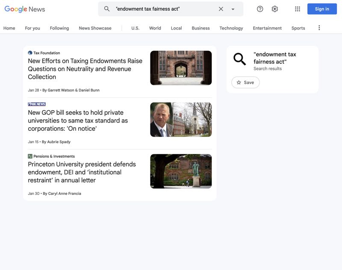The width and height of the screenshot is (342, 270).
Task: Open the more sections three-dot menu
Action: pos(319,28)
